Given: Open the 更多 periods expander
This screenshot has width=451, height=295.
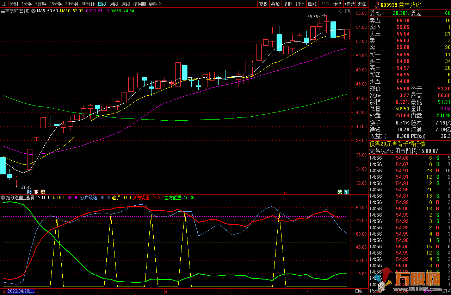Looking at the screenshot, I should [155, 4].
